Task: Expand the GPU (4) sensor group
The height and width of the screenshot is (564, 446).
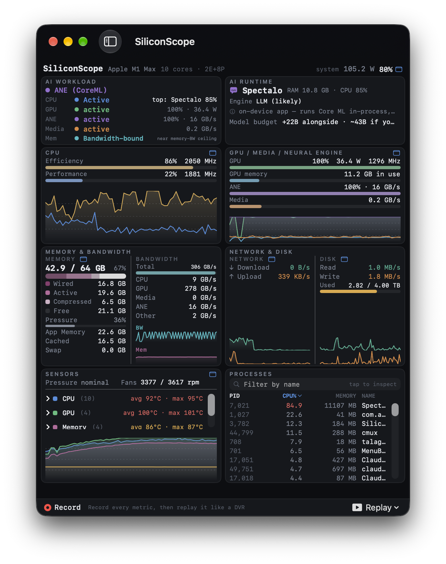Action: pos(48,413)
